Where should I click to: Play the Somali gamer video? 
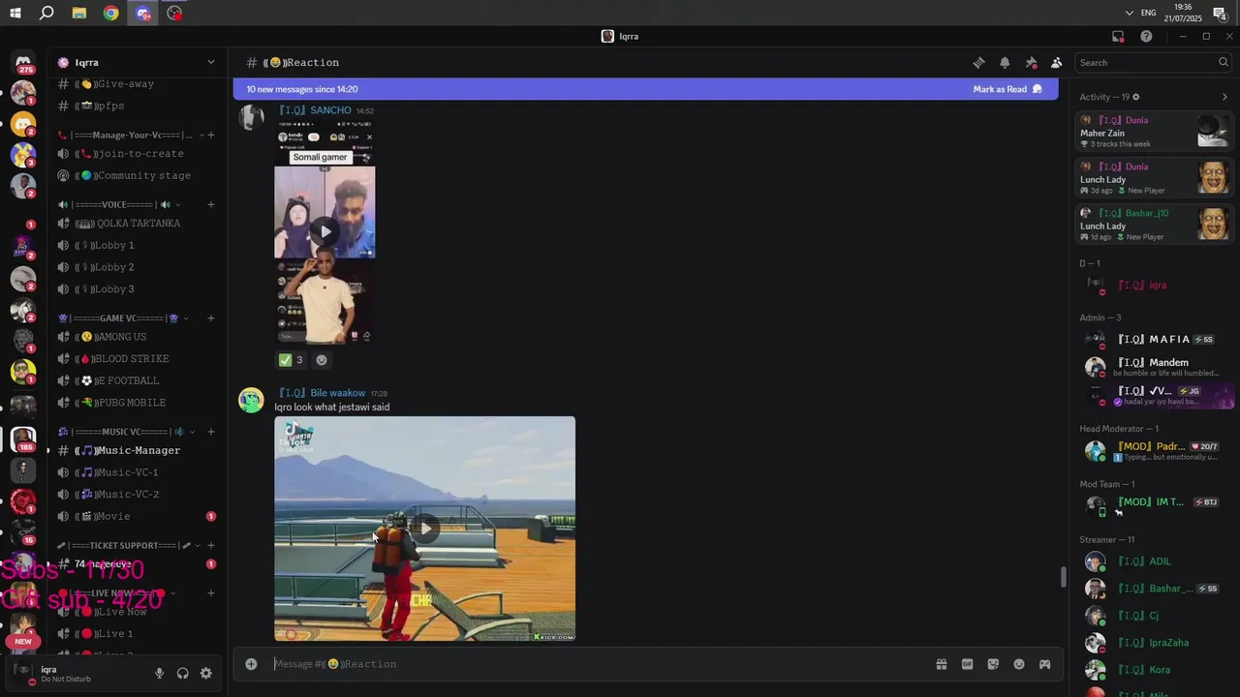[x=325, y=230]
